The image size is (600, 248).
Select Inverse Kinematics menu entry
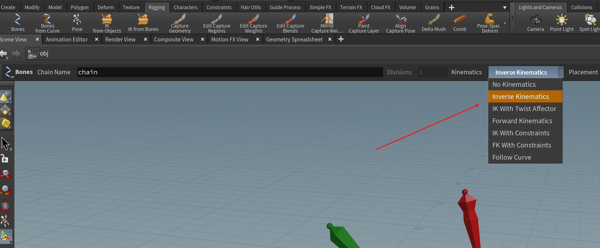(525, 97)
